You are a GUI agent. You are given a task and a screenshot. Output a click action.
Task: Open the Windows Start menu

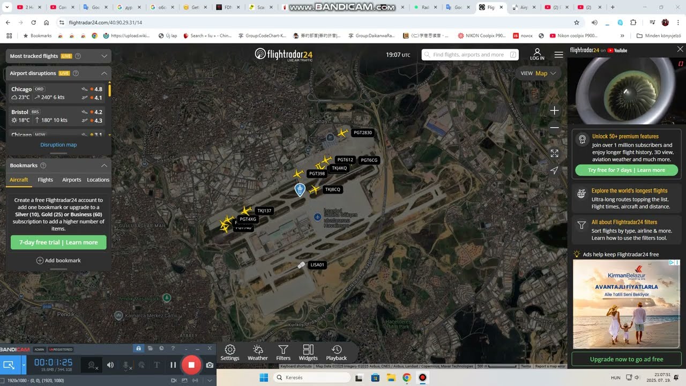[x=264, y=377]
